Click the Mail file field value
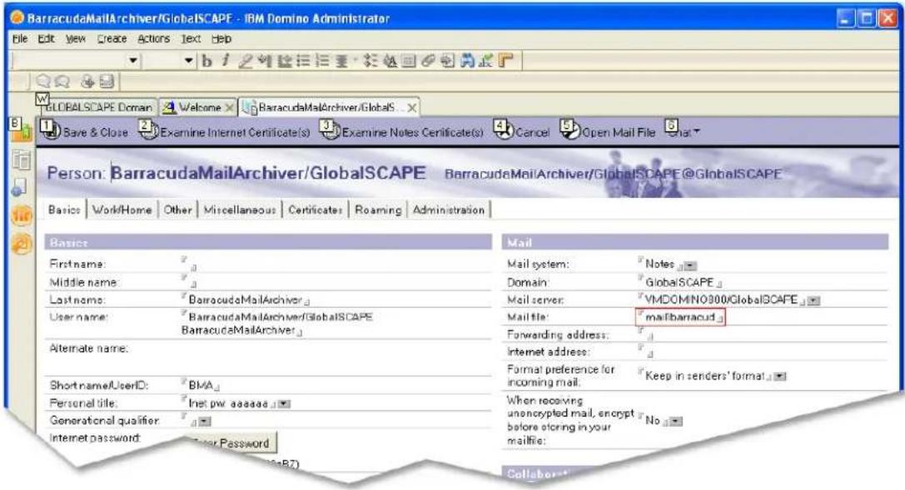 coord(680,317)
